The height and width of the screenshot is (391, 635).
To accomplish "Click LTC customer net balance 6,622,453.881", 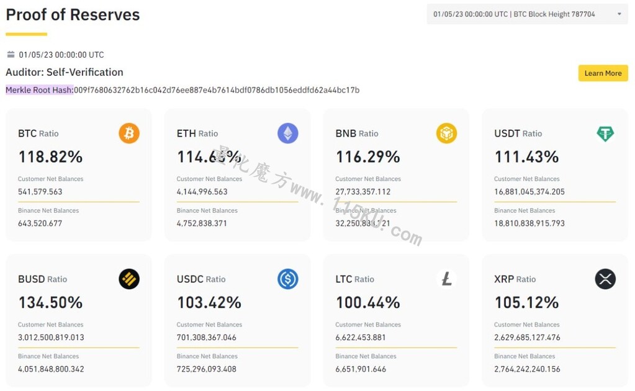I will point(361,338).
